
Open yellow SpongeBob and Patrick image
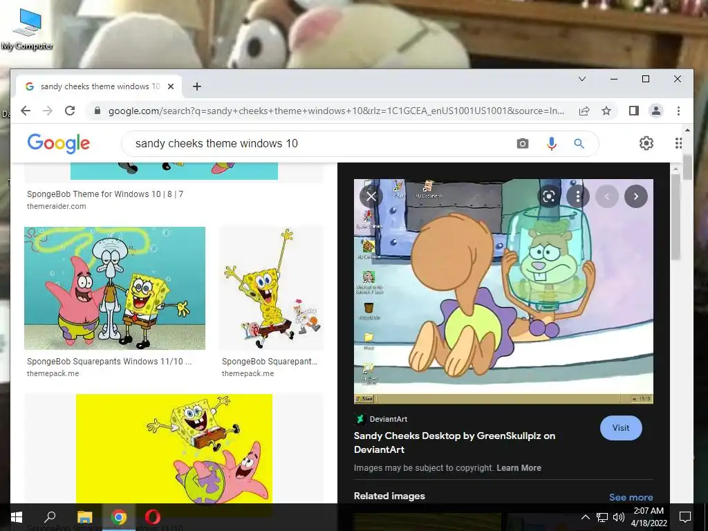point(174,449)
